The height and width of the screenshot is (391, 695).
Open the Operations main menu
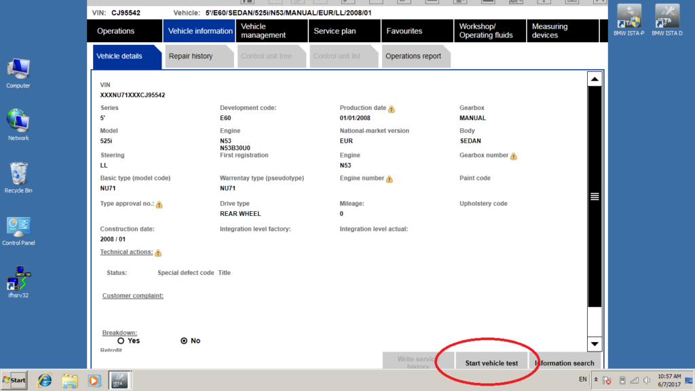pyautogui.click(x=125, y=31)
